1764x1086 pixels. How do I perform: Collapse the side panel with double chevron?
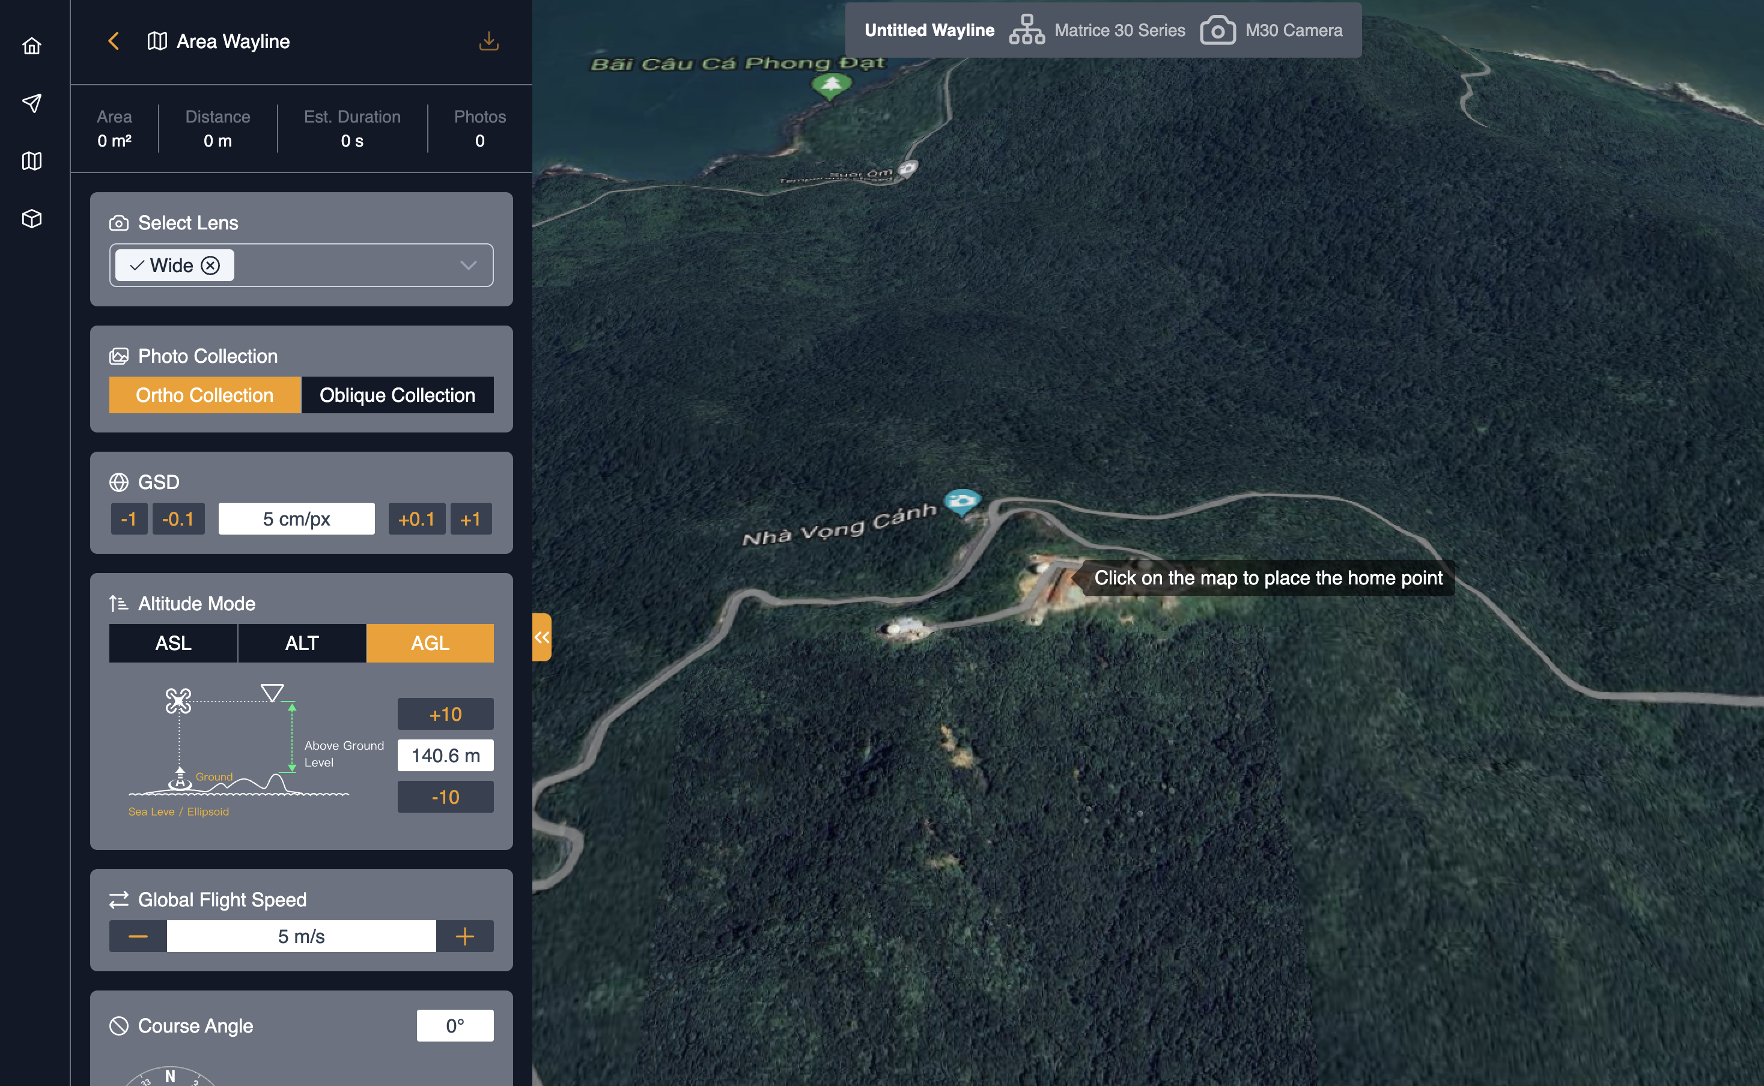tap(541, 637)
